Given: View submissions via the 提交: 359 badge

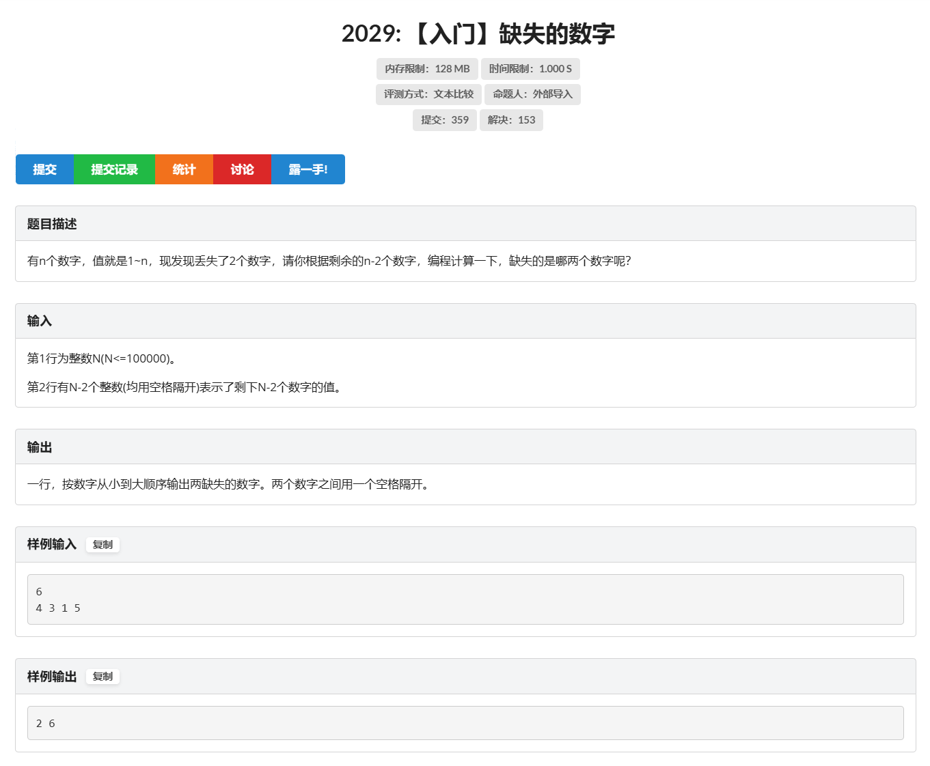Looking at the screenshot, I should (444, 119).
